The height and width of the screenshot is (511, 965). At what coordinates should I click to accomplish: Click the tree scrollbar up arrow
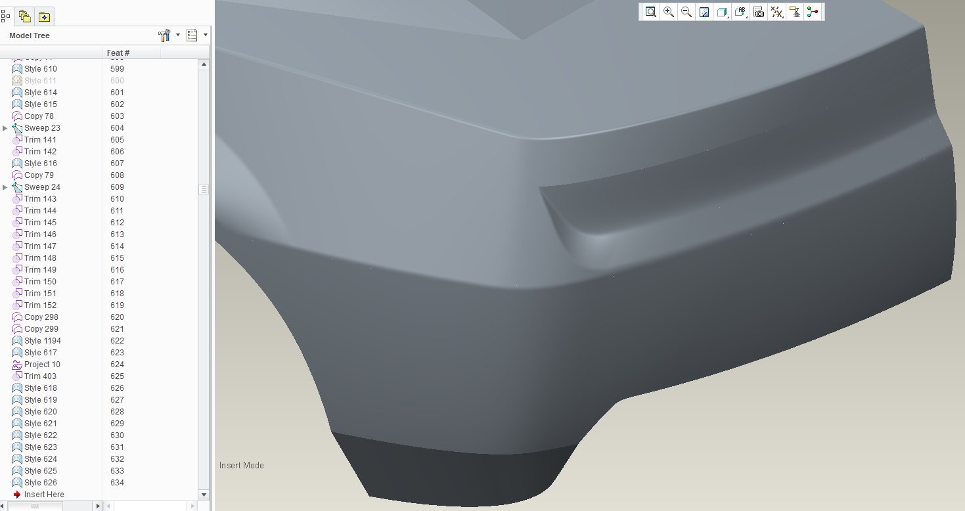click(x=204, y=64)
